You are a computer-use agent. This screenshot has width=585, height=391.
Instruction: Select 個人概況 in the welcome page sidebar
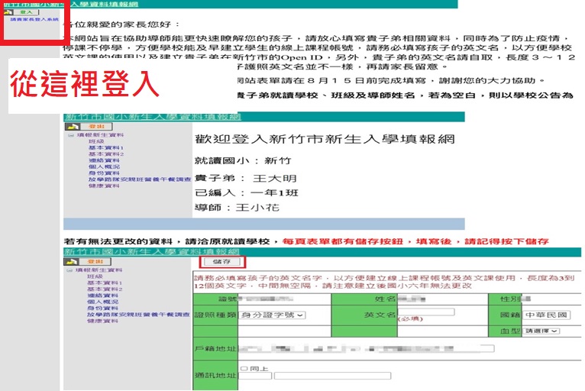[104, 166]
